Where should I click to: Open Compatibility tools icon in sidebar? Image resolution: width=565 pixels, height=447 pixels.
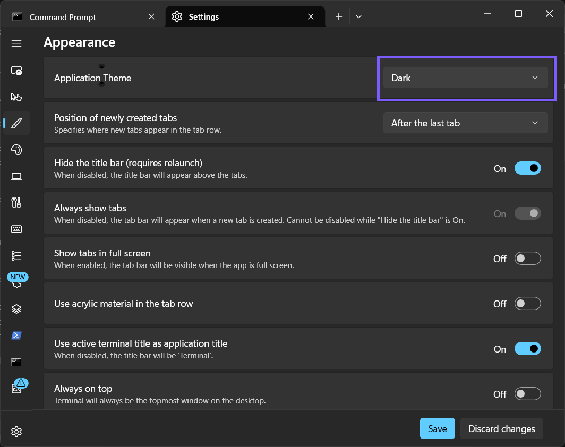pyautogui.click(x=16, y=203)
